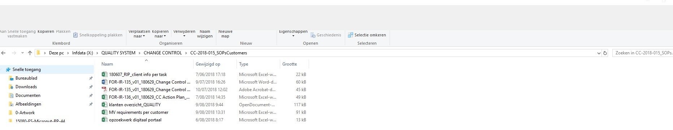Go to CHANGE CONTROL in the breadcrumb
Image resolution: width=673 pixels, height=130 pixels.
[163, 53]
